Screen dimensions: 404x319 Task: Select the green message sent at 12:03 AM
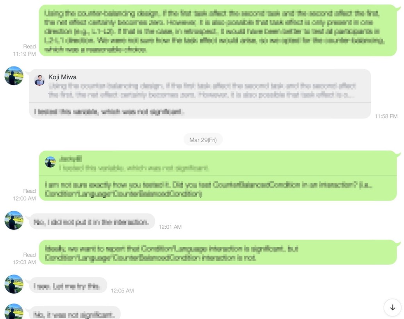218,252
